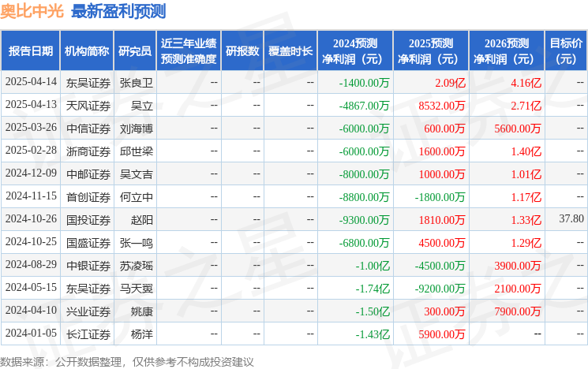Click researcher name 张一鸣
Image resolution: width=588 pixels, height=369 pixels.
pyautogui.click(x=136, y=243)
